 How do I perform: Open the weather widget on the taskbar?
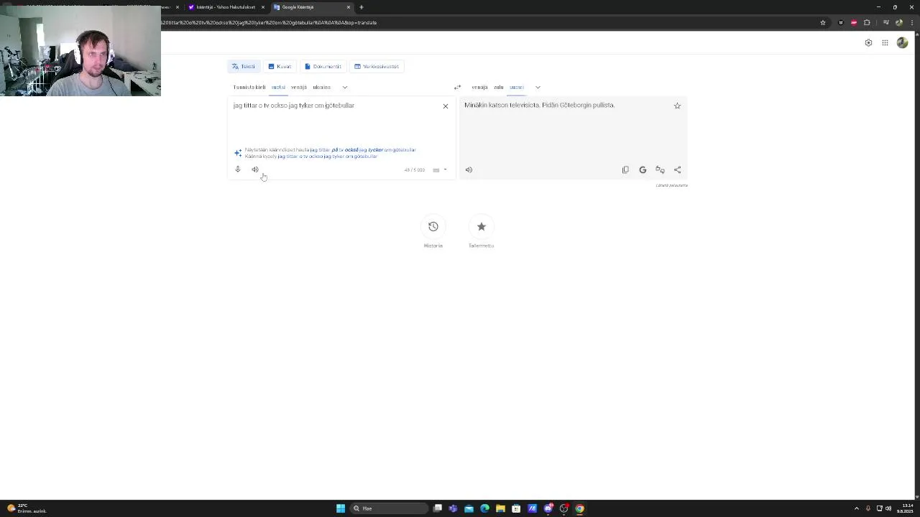[27, 508]
